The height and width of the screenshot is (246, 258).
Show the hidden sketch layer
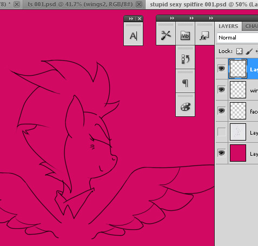[x=222, y=132]
